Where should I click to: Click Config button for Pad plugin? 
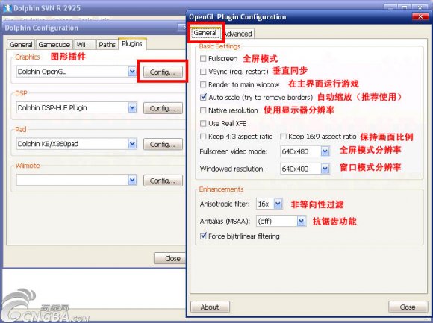coord(163,144)
